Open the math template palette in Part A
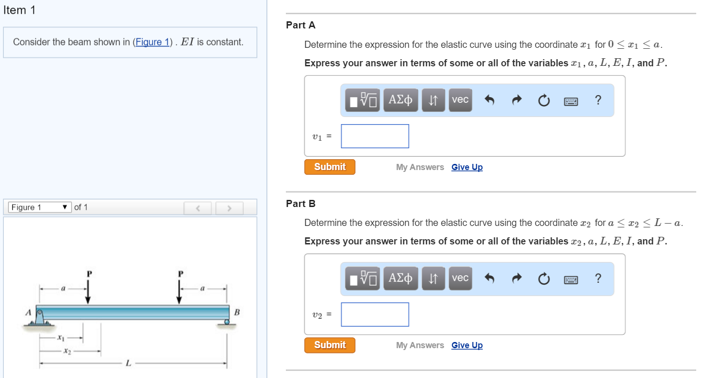Viewport: 709px width, 378px height. [x=362, y=99]
